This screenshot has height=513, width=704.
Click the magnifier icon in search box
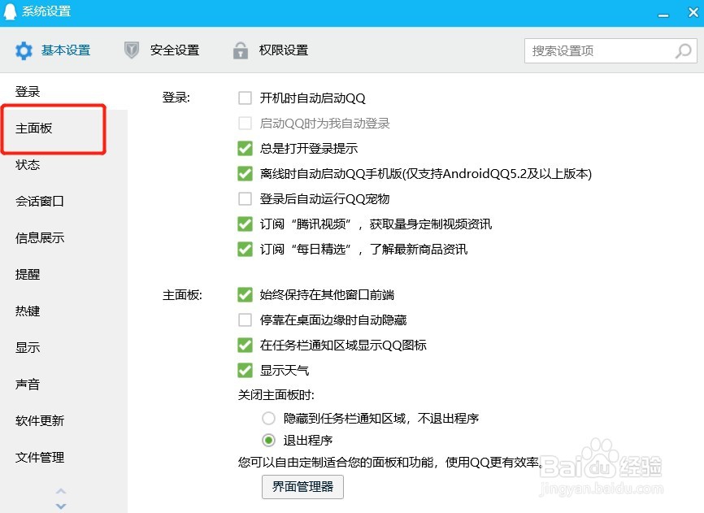coord(684,51)
